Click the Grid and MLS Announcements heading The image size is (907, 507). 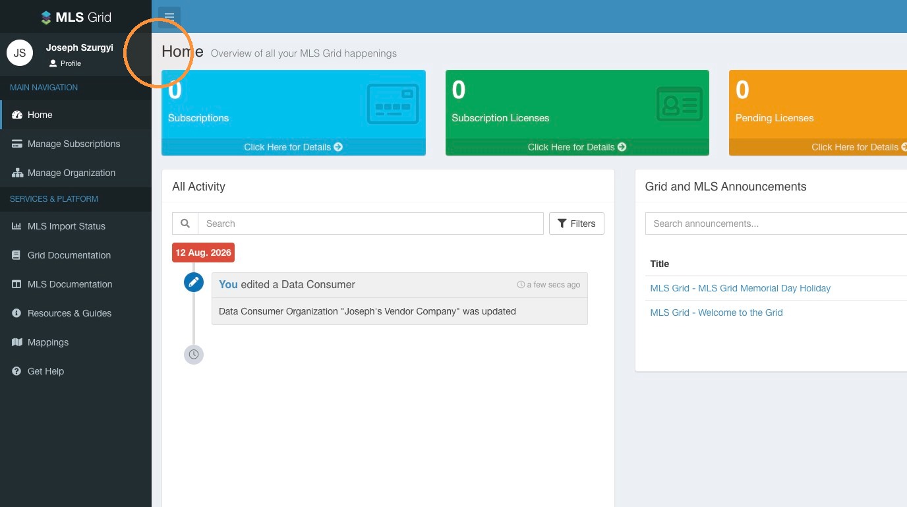[x=726, y=187]
